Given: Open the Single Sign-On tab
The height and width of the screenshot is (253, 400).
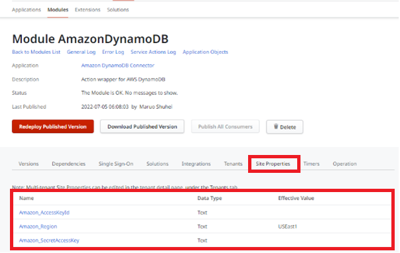Looking at the screenshot, I should tap(116, 164).
